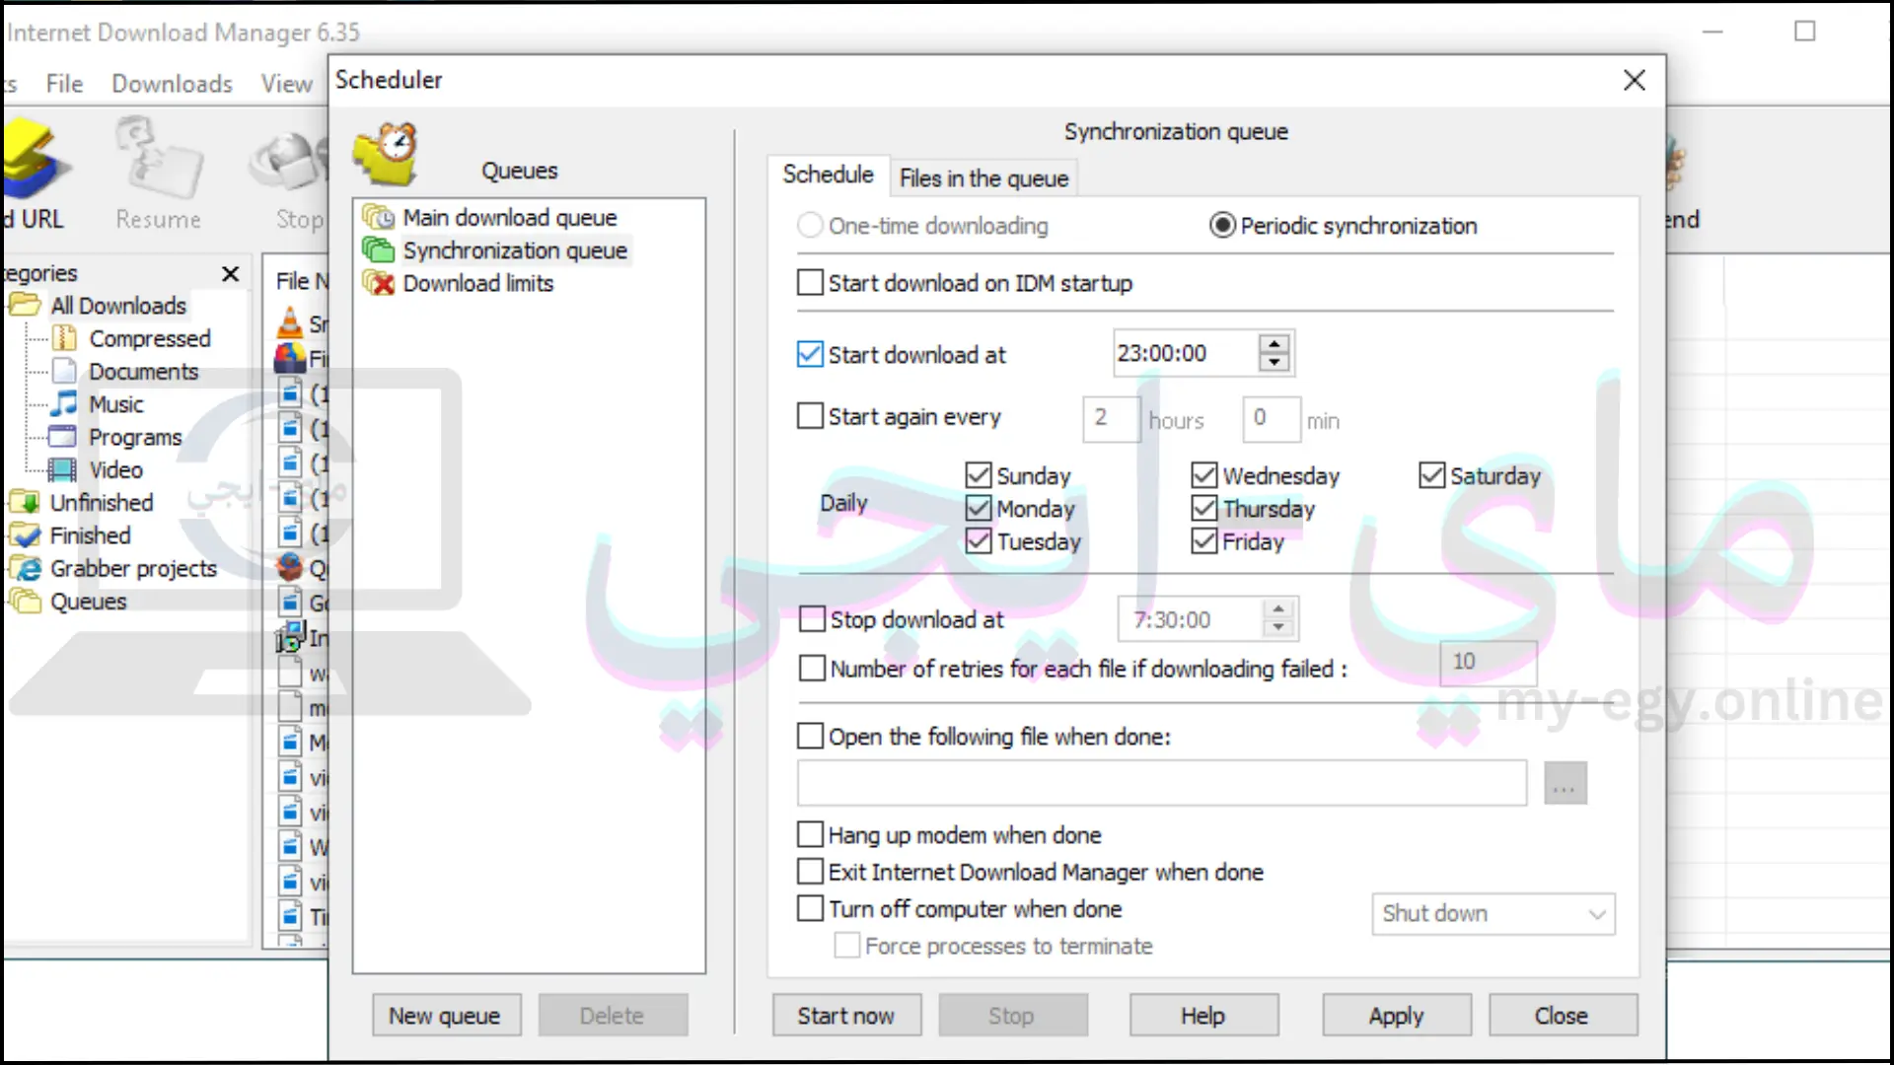Check Exit Internet Download Manager when done

click(x=810, y=872)
